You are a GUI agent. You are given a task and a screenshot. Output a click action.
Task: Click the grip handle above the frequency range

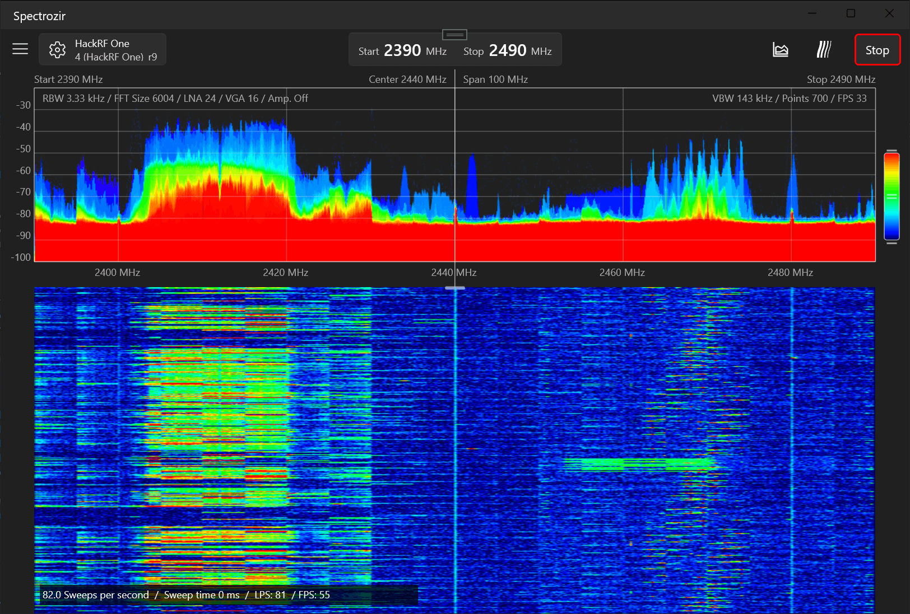point(454,35)
